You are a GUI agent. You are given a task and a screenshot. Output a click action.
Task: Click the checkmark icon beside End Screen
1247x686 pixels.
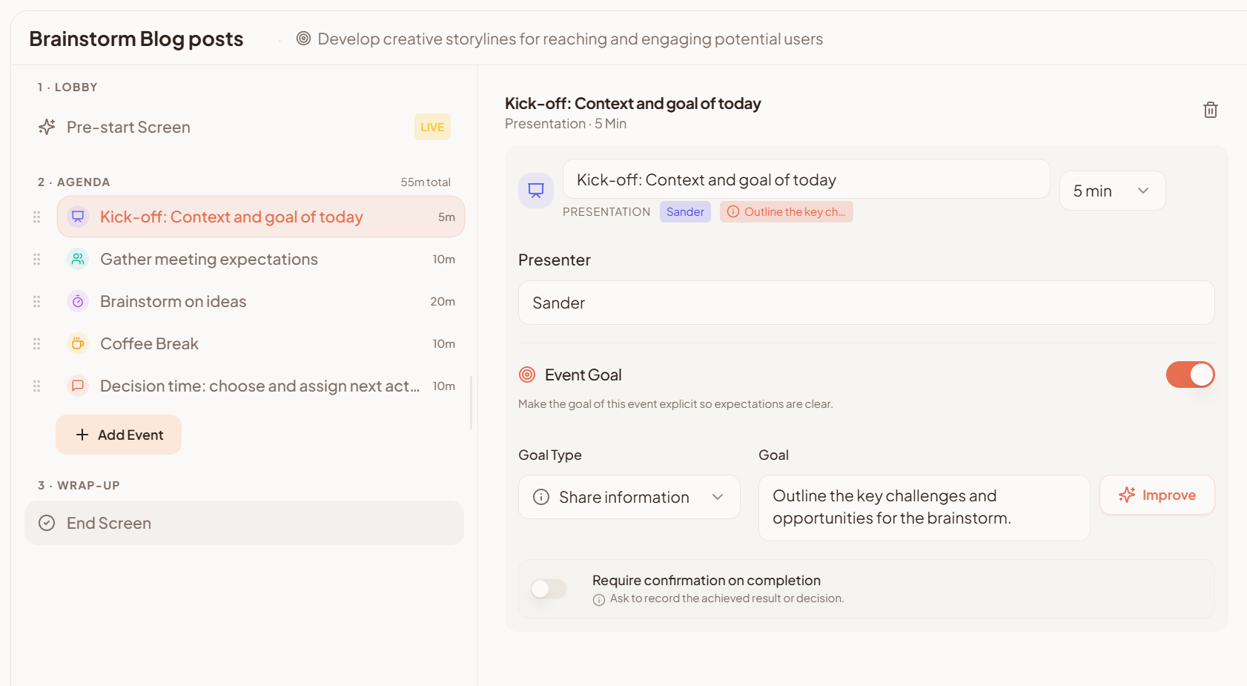46,523
